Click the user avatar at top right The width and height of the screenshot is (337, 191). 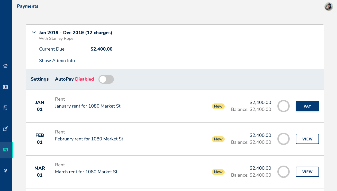(329, 7)
